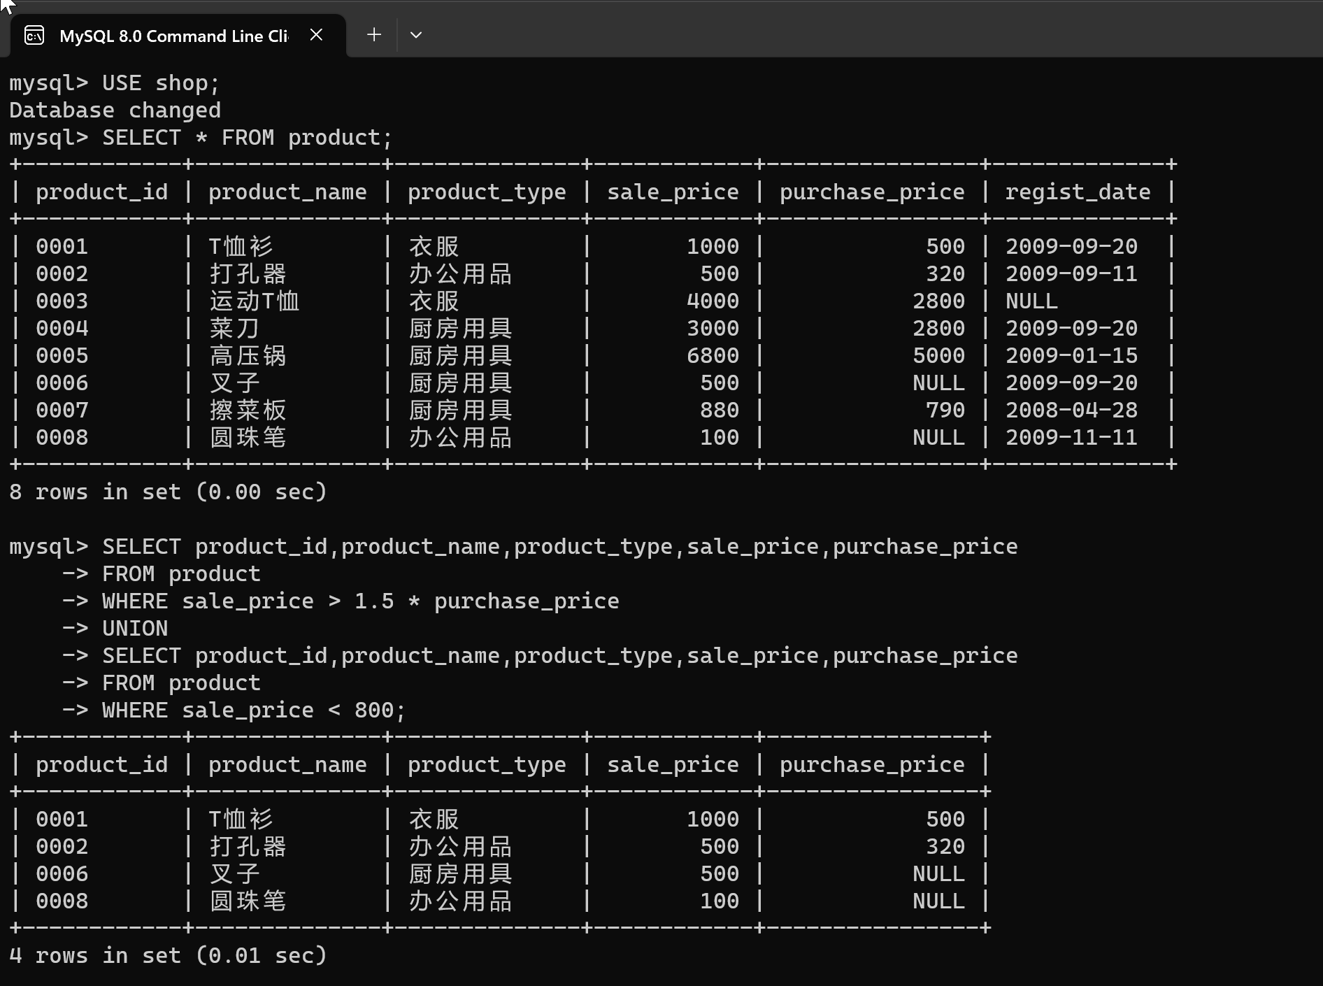Click the '8 rows in set' line
The image size is (1323, 986).
[x=168, y=492]
